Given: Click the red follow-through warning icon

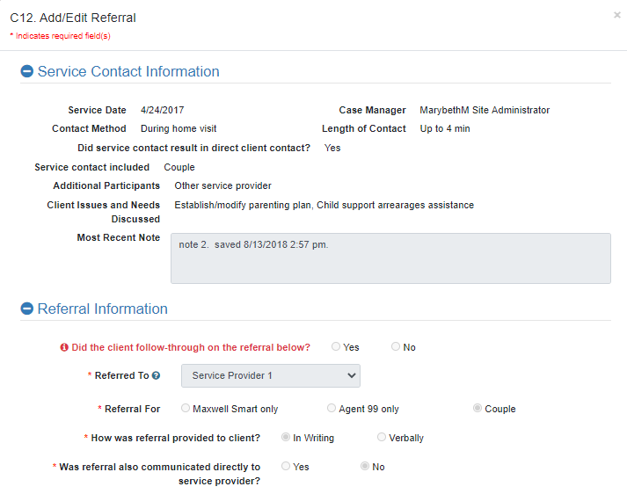Looking at the screenshot, I should 64,347.
